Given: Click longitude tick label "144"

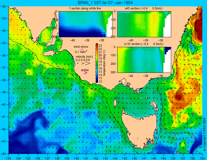Looking at the screenshot, I should [115, 158].
